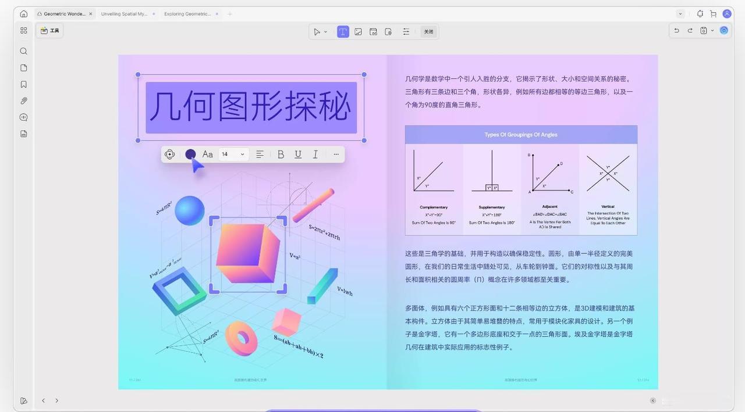Image resolution: width=745 pixels, height=412 pixels.
Task: Open the thumbnails grid view icon
Action: coord(24,31)
